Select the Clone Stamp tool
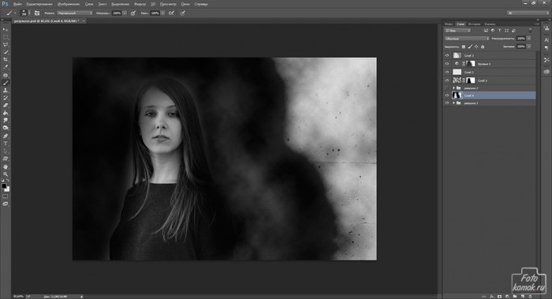Screen dimensions: 552x299 pyautogui.click(x=6, y=91)
